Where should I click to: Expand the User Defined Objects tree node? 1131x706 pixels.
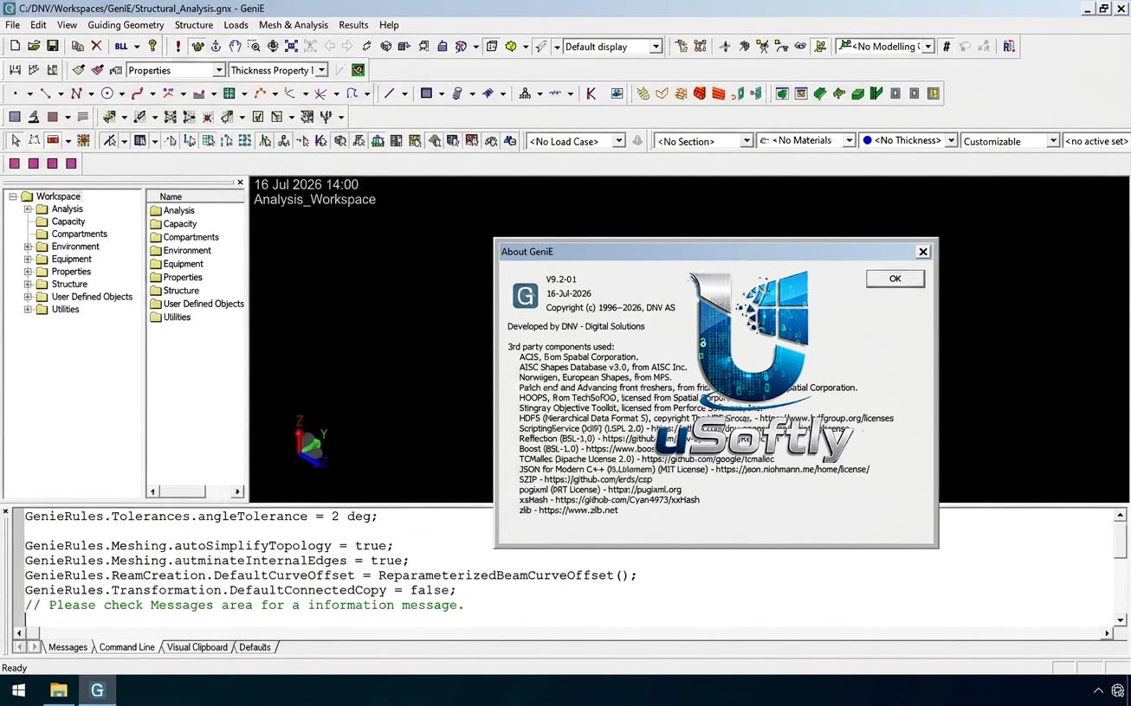[x=28, y=297]
